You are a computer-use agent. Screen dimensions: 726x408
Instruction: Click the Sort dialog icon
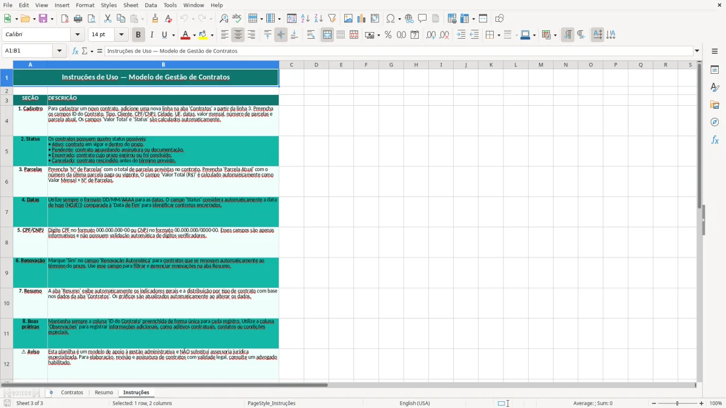pos(292,19)
